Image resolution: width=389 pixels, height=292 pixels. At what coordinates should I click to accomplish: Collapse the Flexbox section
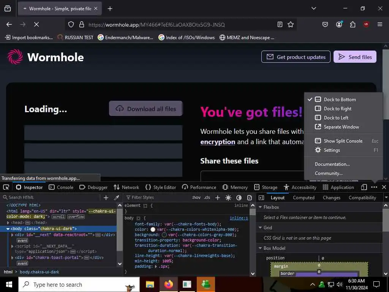pos(260,207)
